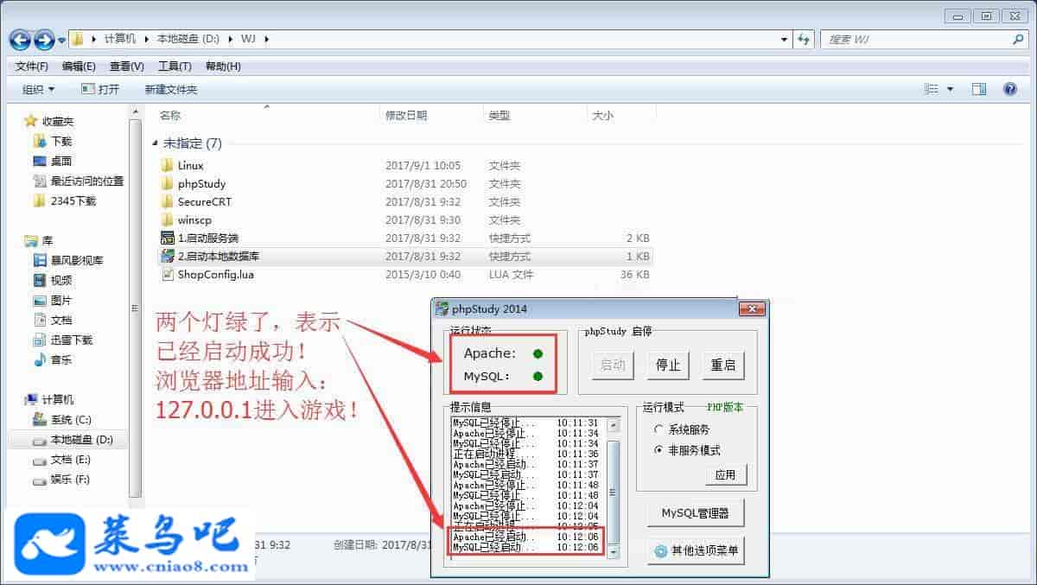Open the 组织 dropdown
This screenshot has width=1037, height=585.
coord(38,89)
